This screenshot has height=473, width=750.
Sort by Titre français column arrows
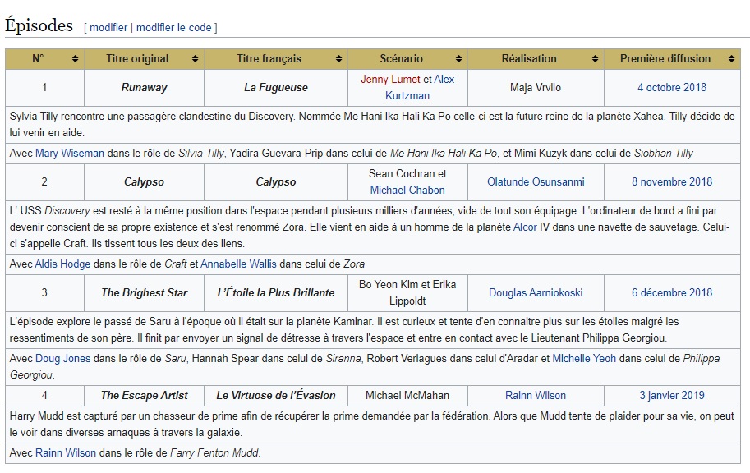(338, 59)
